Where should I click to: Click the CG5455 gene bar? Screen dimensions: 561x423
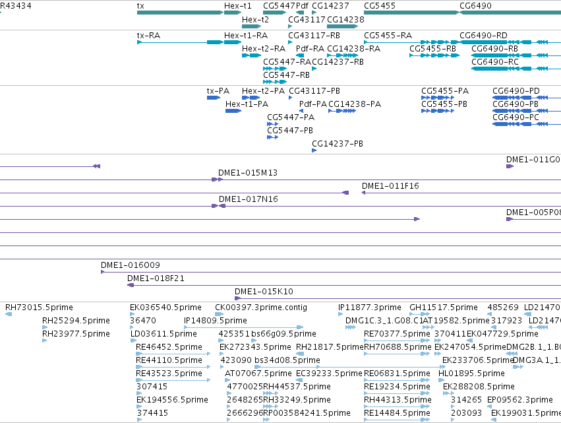click(x=411, y=13)
